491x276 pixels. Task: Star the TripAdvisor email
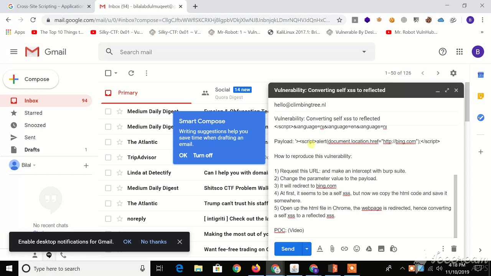pyautogui.click(x=120, y=157)
